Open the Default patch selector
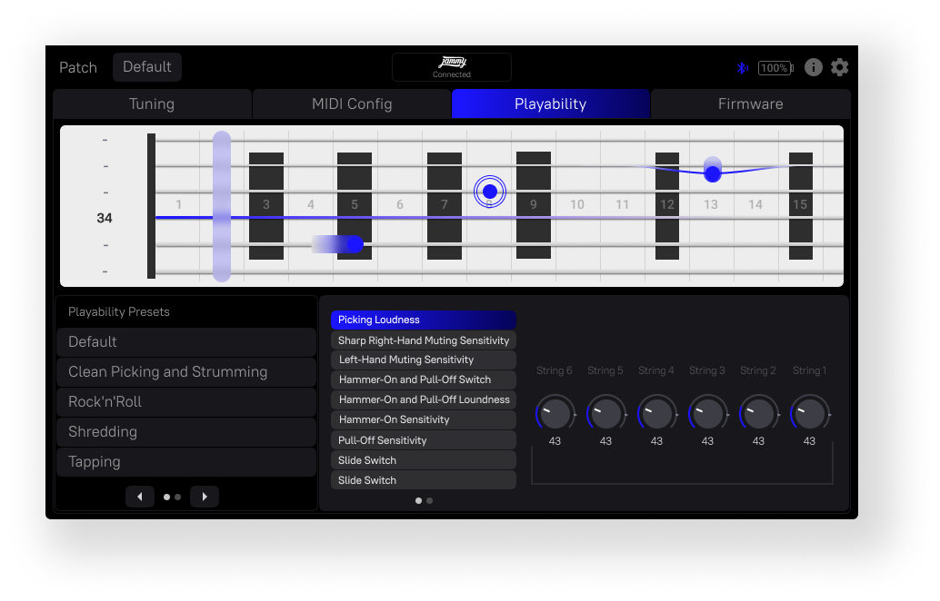 pos(147,67)
